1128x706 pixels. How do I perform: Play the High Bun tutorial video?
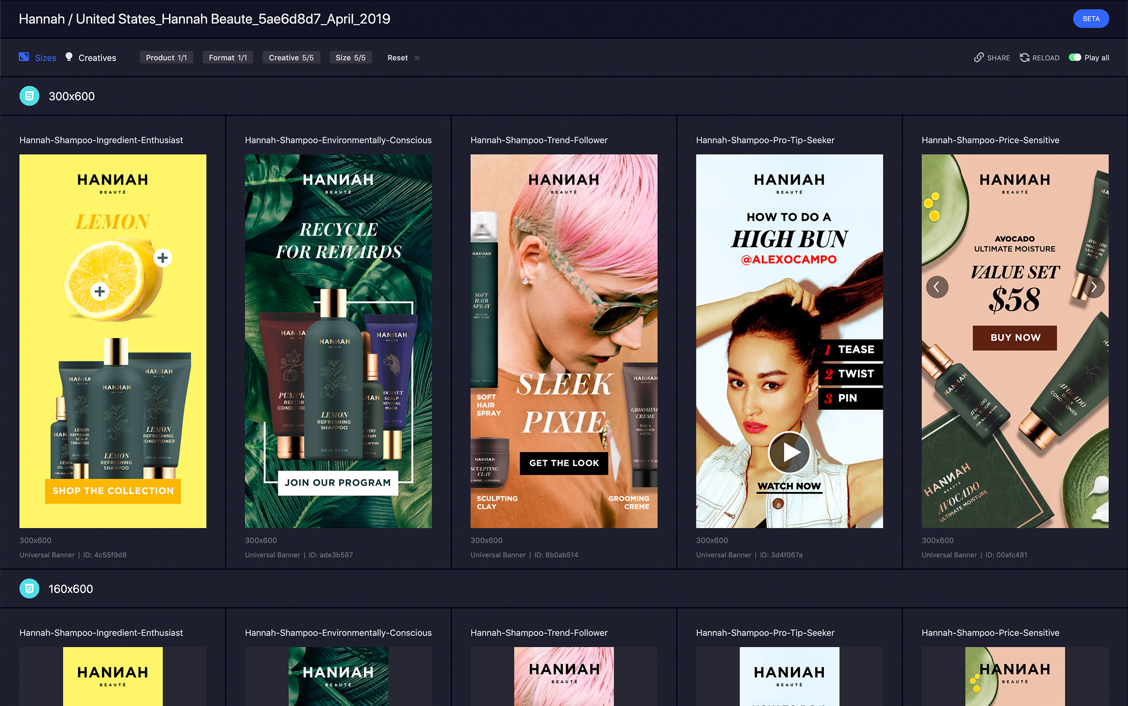point(789,452)
